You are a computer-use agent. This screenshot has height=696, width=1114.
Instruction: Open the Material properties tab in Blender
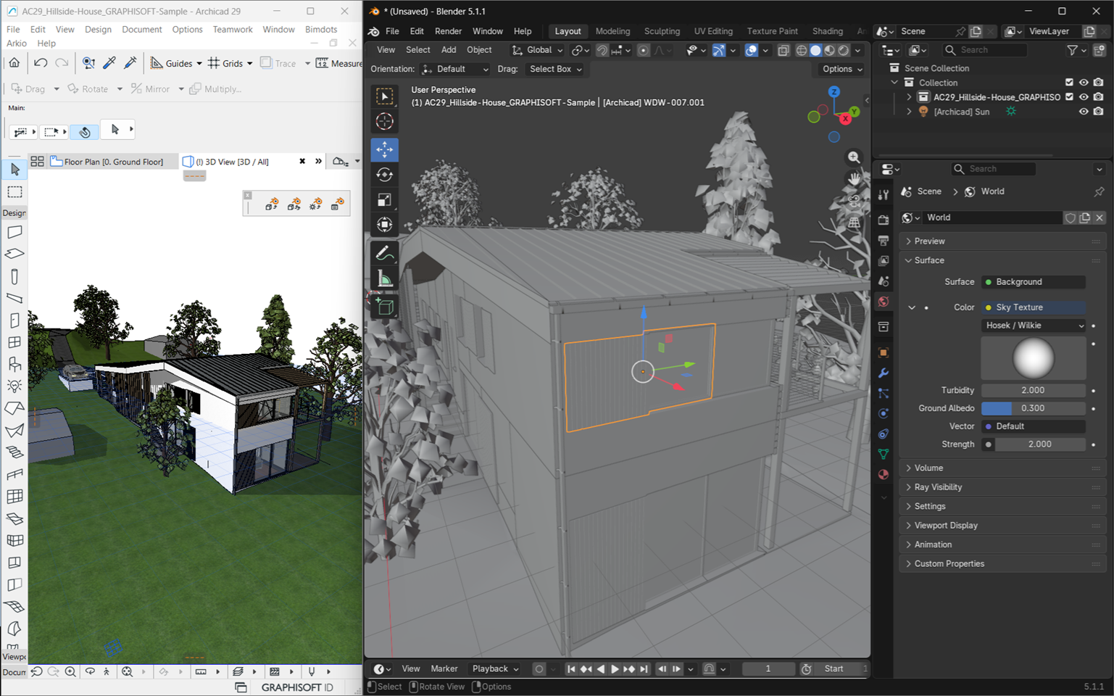click(x=884, y=474)
